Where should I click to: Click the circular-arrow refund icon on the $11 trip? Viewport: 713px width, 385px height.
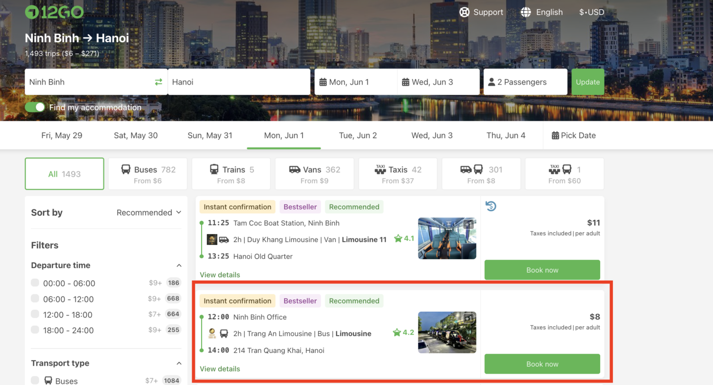[x=491, y=206]
